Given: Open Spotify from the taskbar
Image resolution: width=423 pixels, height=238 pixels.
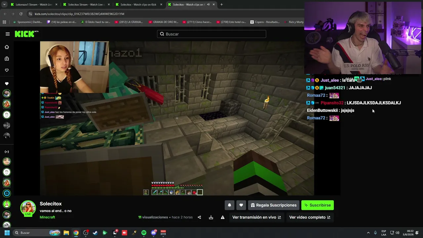Looking at the screenshot, I should click(x=144, y=233).
